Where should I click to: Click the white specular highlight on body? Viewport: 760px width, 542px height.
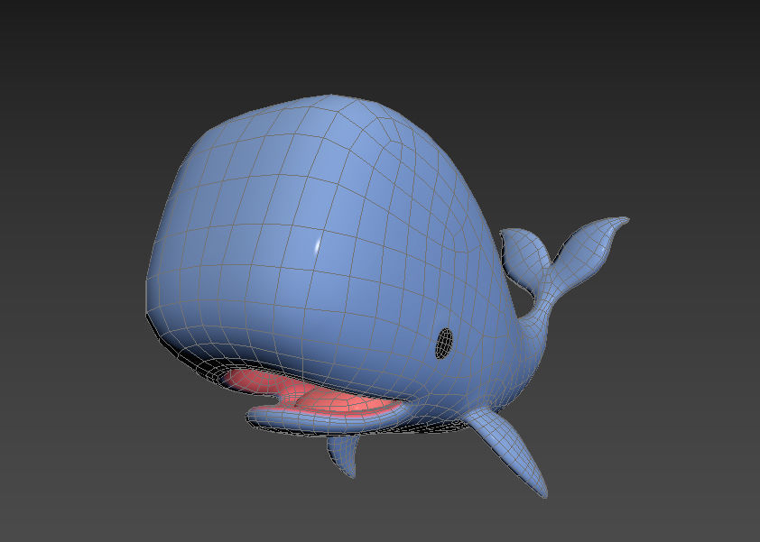click(318, 245)
